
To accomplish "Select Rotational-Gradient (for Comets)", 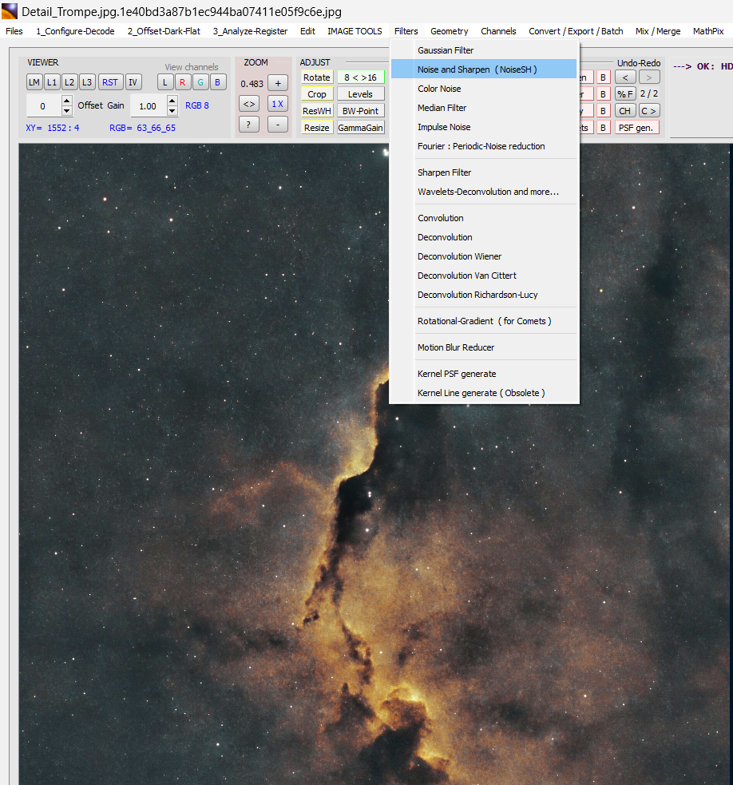I will coord(484,321).
